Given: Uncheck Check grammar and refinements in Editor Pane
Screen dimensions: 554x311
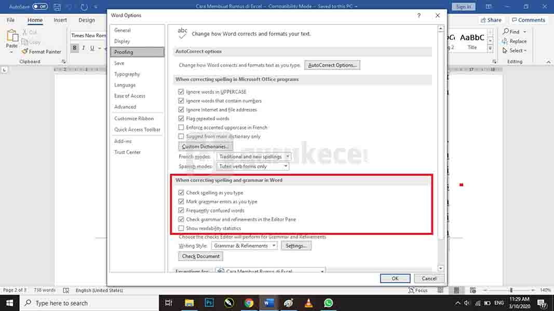Looking at the screenshot, I should [181, 219].
